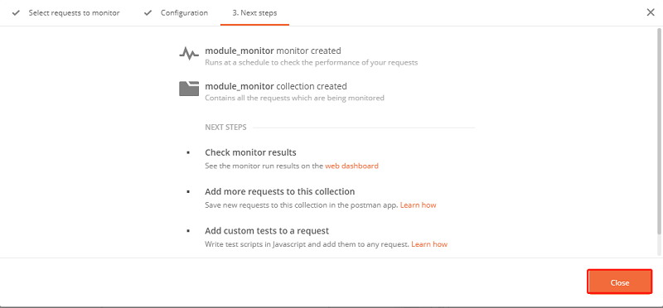The height and width of the screenshot is (308, 663).
Task: Click checkmark beside Select requests to monitor
Action: click(16, 13)
